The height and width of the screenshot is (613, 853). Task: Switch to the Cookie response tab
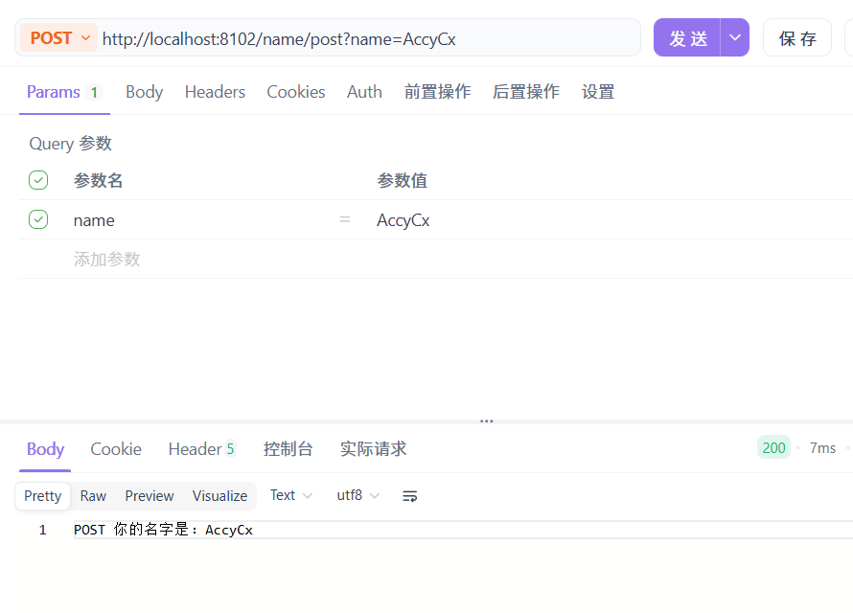[x=115, y=448]
